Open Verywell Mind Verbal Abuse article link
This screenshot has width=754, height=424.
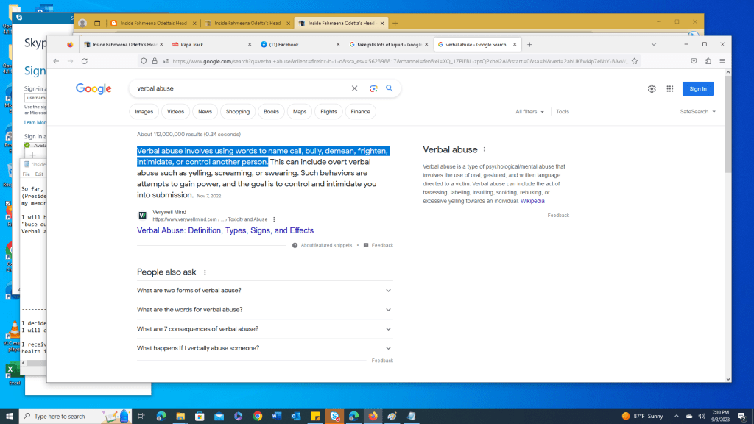coord(225,230)
